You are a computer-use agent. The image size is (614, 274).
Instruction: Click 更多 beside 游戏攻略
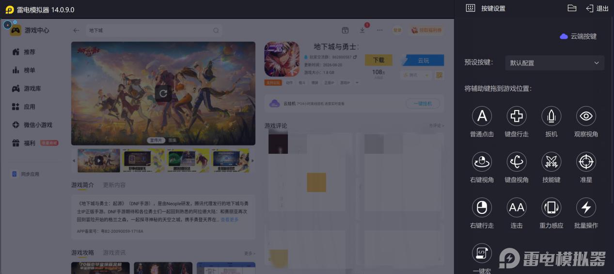250,253
